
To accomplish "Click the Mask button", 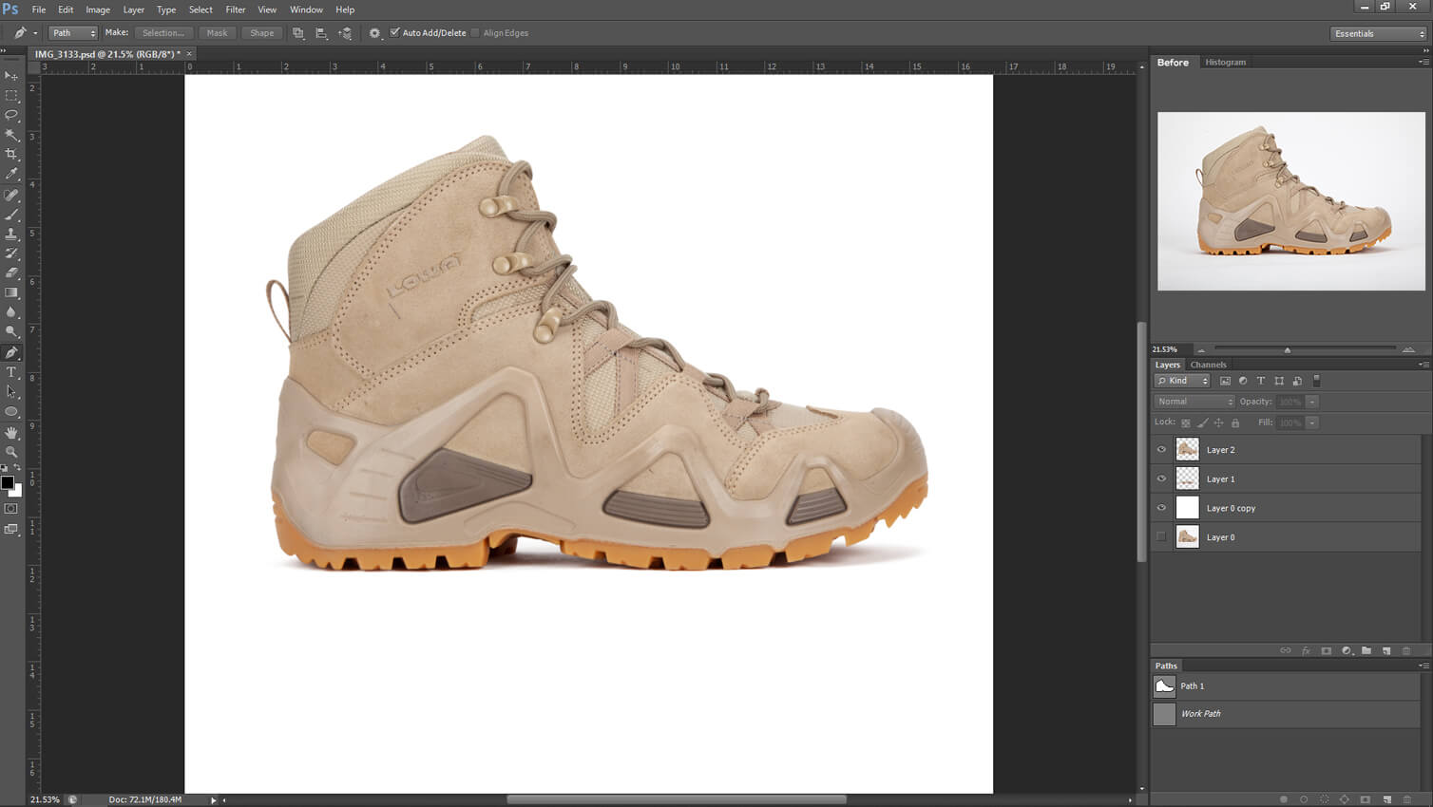I will point(218,33).
